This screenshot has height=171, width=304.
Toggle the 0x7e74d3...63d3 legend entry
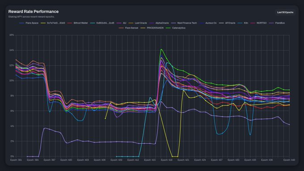[53, 23]
